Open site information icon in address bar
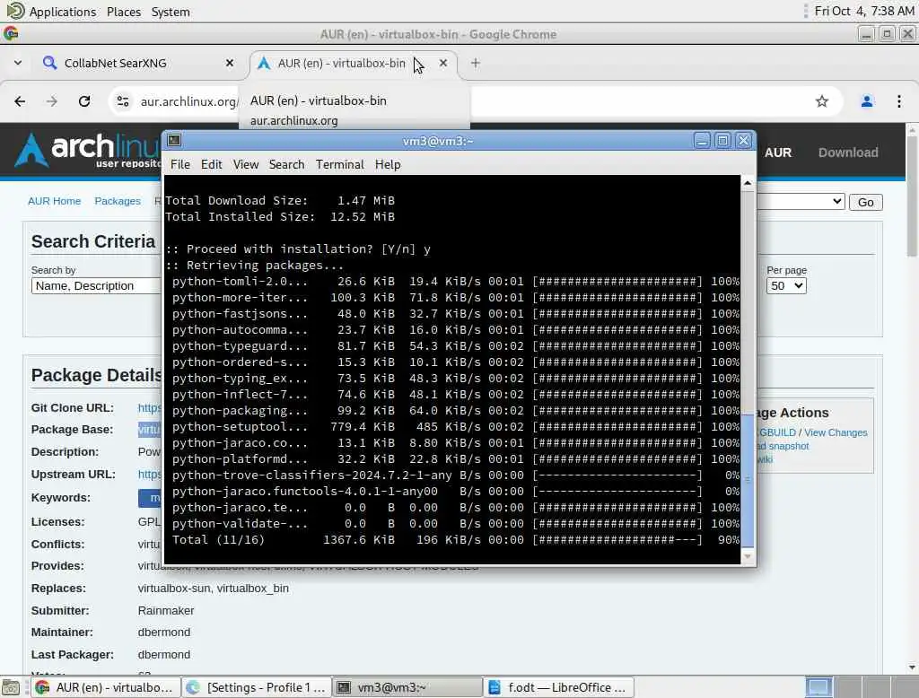Image resolution: width=919 pixels, height=698 pixels. (122, 101)
